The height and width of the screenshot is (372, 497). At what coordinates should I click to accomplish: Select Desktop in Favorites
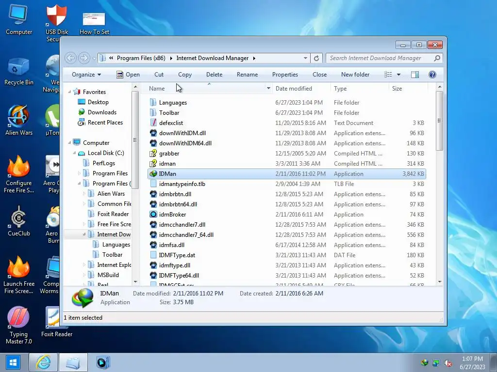point(98,102)
